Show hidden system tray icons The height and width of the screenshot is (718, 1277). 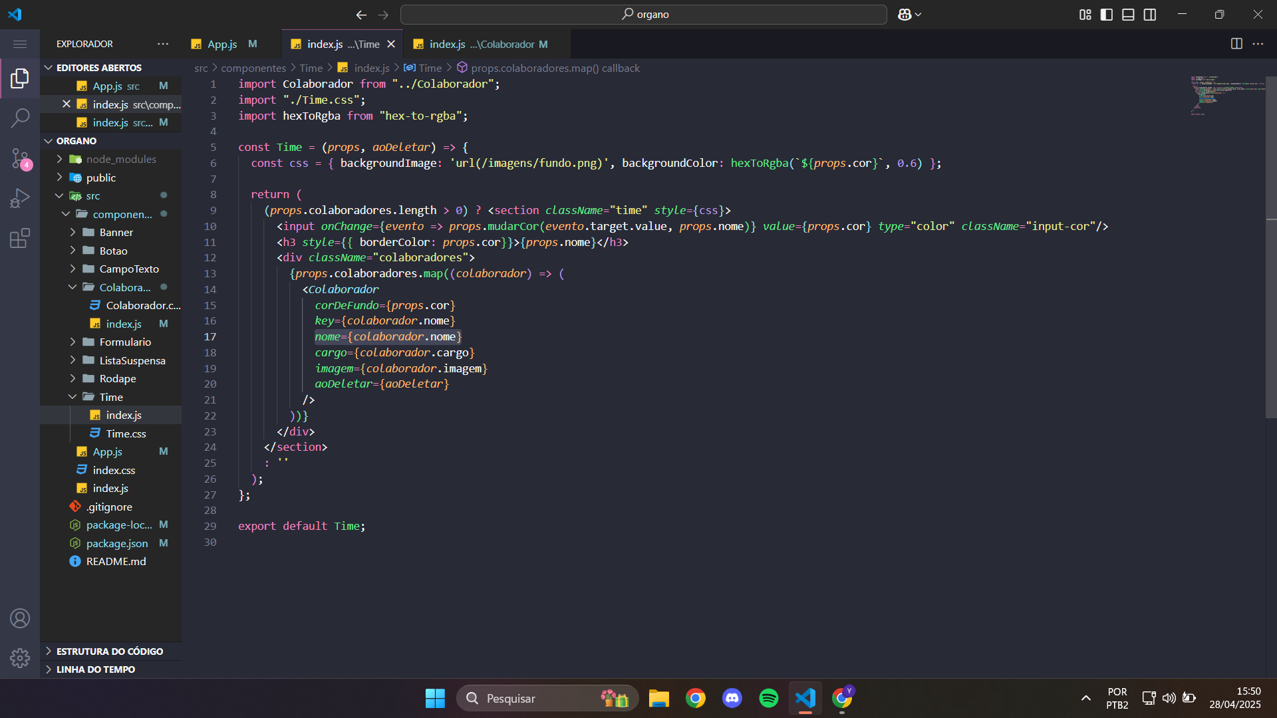pos(1086,698)
